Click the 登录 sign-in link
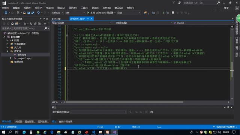Viewport: 240px width, 135px height. [226, 8]
